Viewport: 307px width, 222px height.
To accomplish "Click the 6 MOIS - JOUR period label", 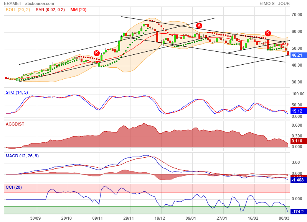I will tap(275, 3).
